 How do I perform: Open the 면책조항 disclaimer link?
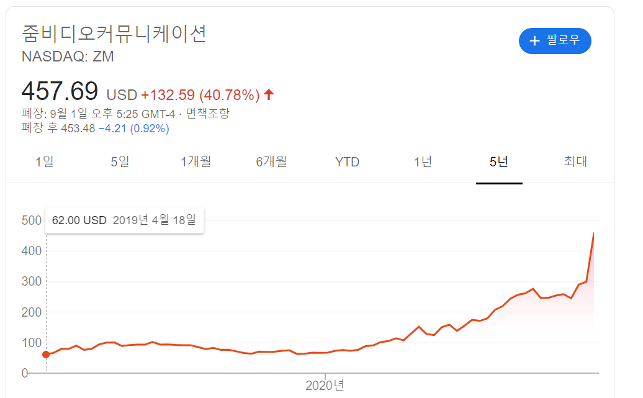[207, 113]
